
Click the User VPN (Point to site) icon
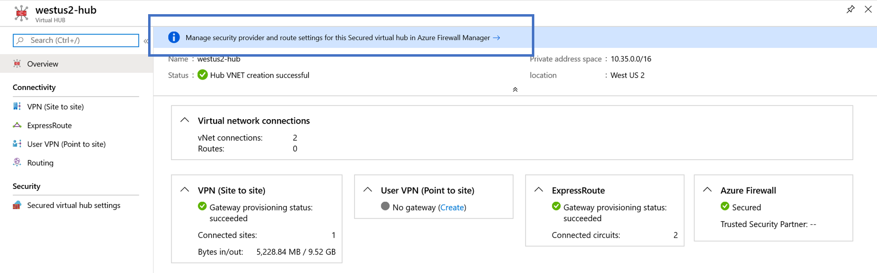(17, 144)
